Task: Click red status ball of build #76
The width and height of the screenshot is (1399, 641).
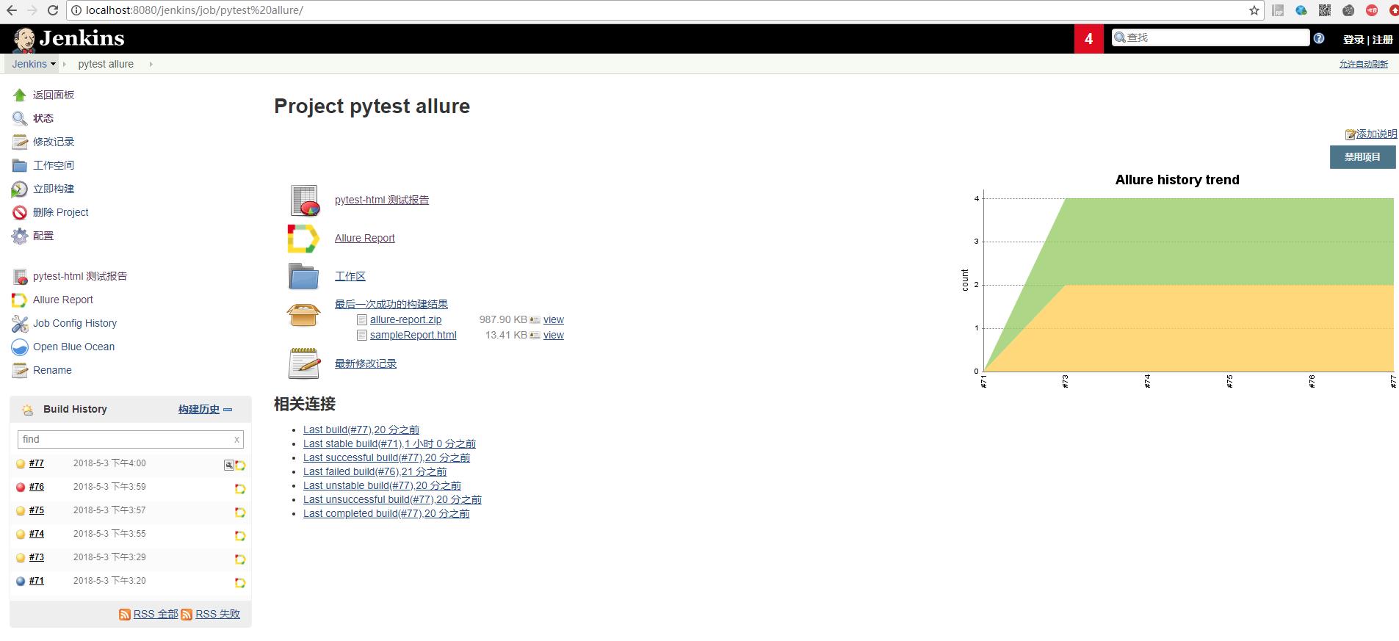Action: pyautogui.click(x=21, y=487)
